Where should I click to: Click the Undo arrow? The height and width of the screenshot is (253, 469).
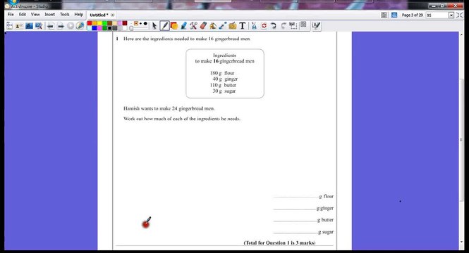pyautogui.click(x=274, y=26)
